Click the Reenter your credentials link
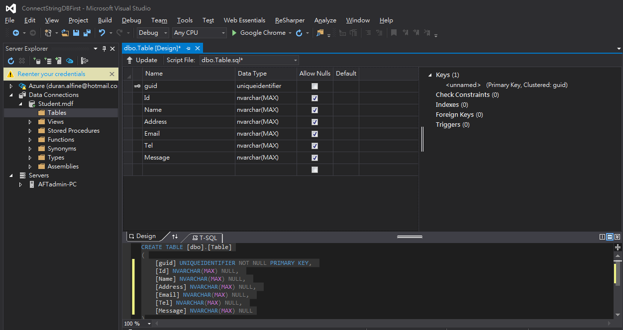623x330 pixels. [x=51, y=74]
